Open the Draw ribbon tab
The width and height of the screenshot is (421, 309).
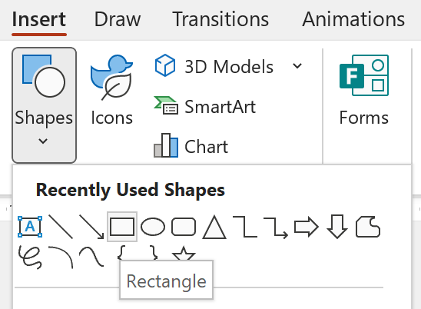tap(118, 19)
